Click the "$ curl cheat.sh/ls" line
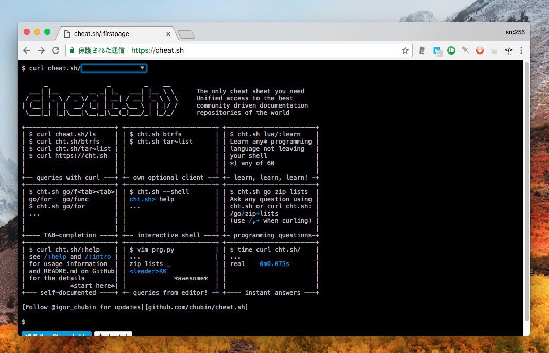The height and width of the screenshot is (353, 549). (x=62, y=134)
